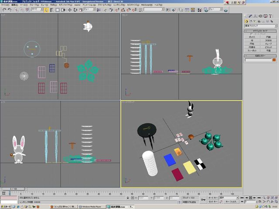Activate the Select and Scale tool
The height and width of the screenshot is (209, 279).
81,10
